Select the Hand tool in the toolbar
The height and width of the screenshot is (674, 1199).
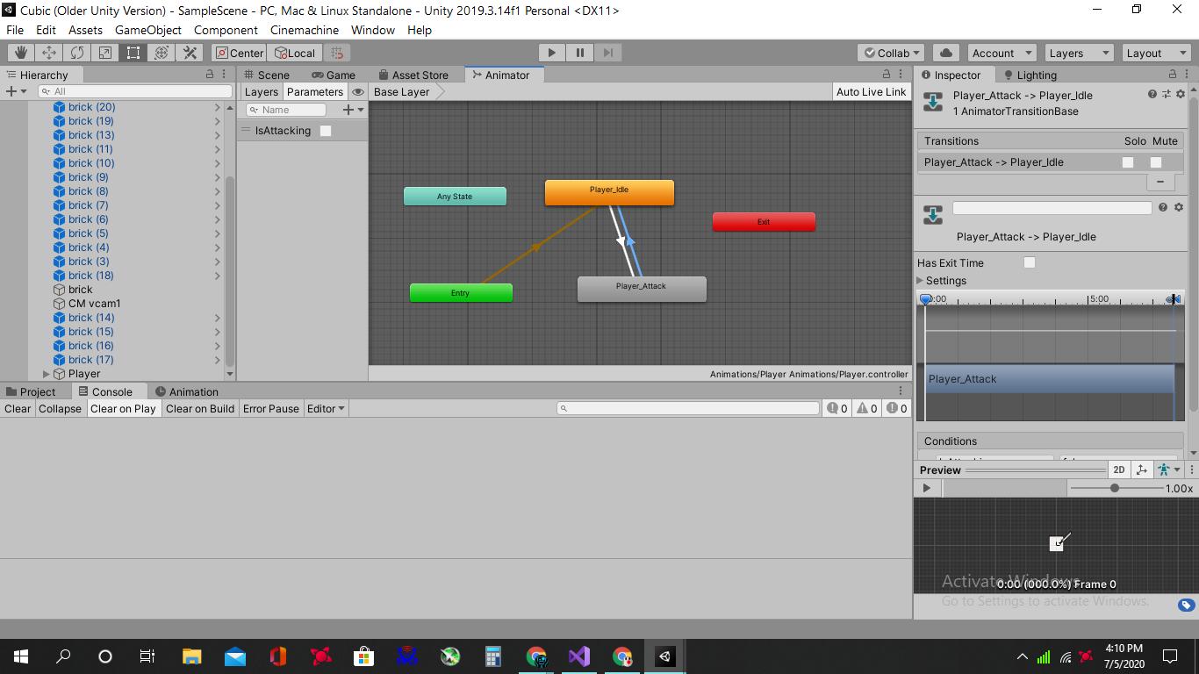coord(19,53)
